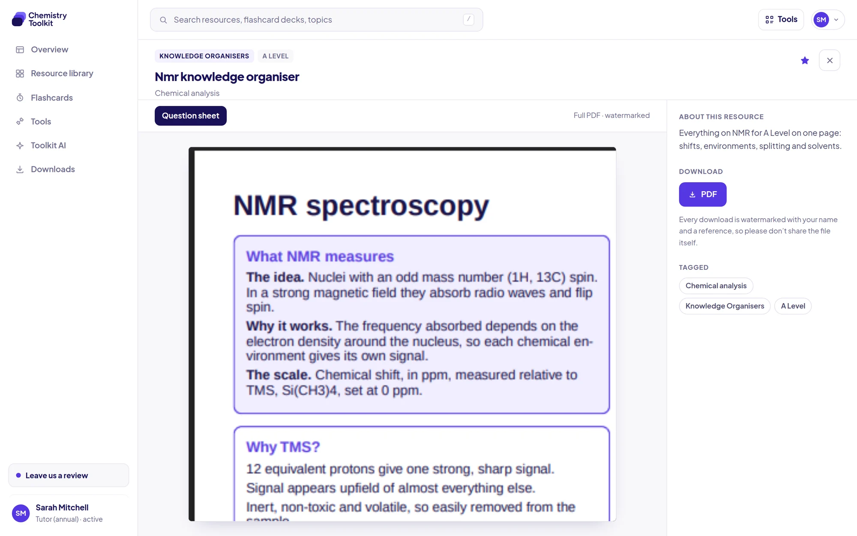Click the Tutor (annual) active status text
The image size is (857, 536).
[x=69, y=519]
